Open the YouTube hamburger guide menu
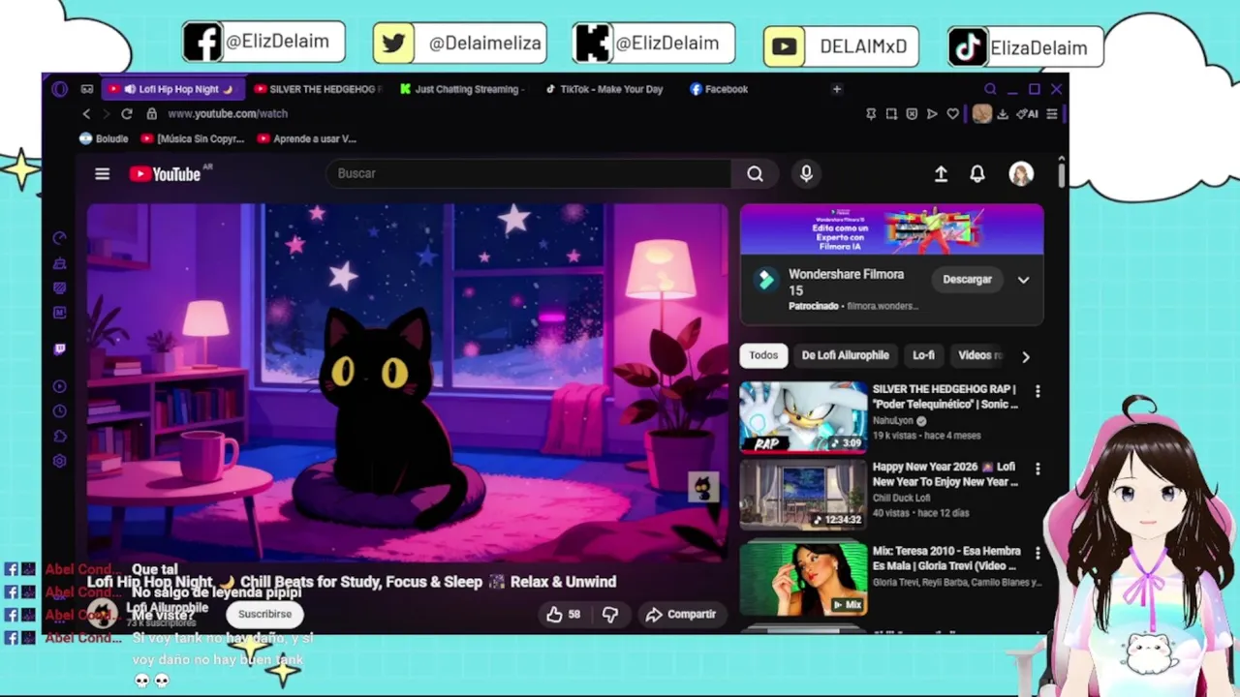 coord(102,174)
